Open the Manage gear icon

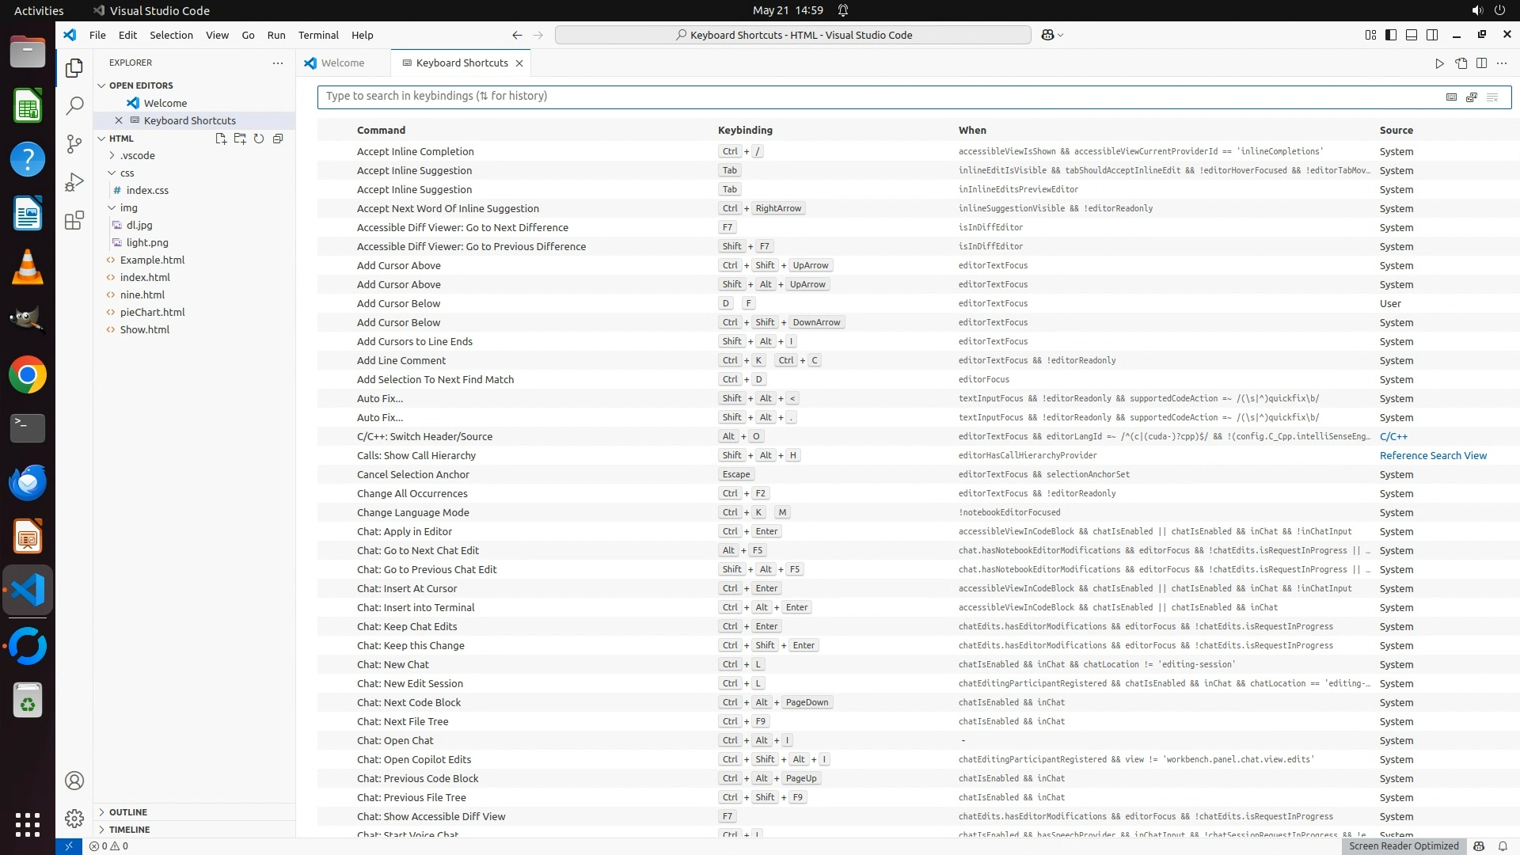point(74,819)
